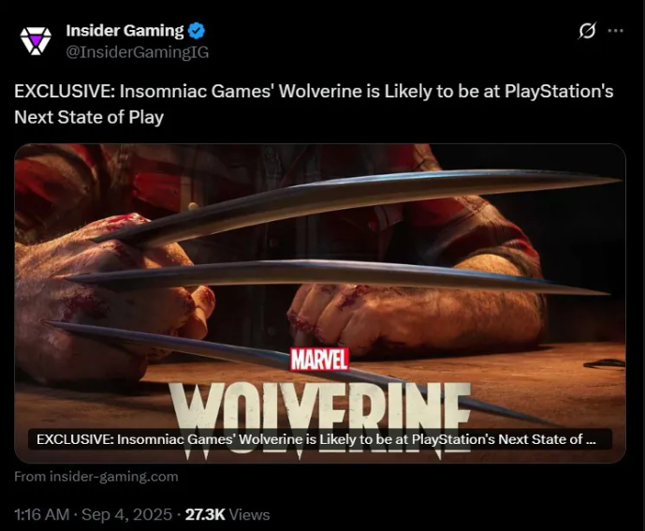Click the Sep 4, 2025 date
This screenshot has height=531, width=645.
126,514
